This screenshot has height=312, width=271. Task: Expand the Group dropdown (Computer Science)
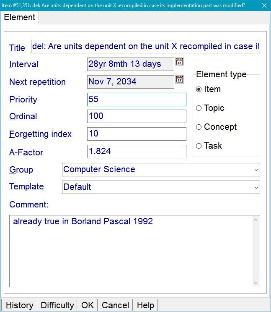[256, 170]
